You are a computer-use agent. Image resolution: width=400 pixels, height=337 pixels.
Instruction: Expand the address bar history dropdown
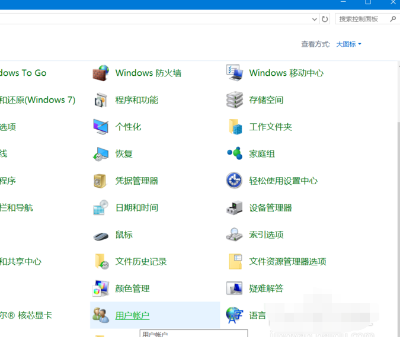coord(315,19)
